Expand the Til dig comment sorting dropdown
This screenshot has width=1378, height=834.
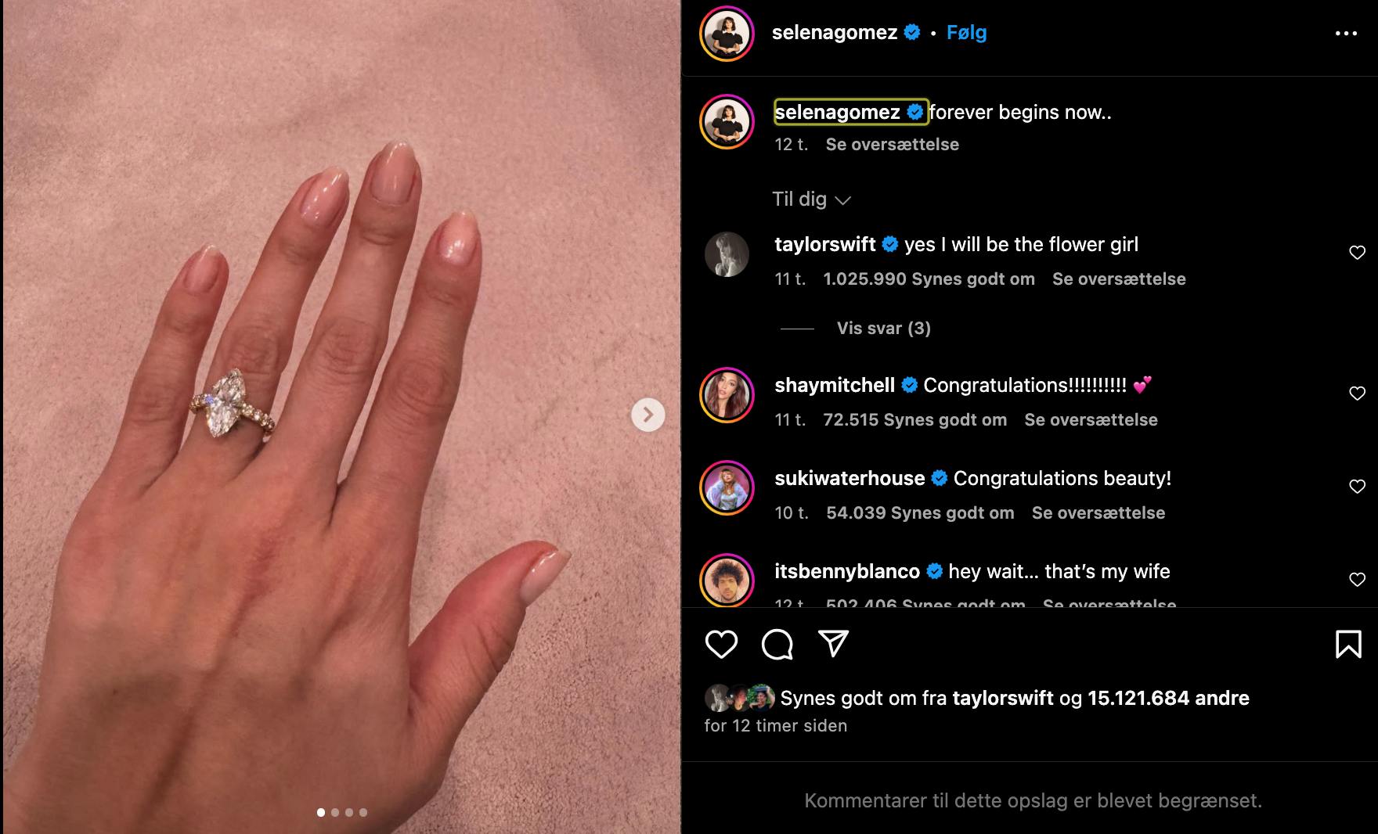point(811,200)
